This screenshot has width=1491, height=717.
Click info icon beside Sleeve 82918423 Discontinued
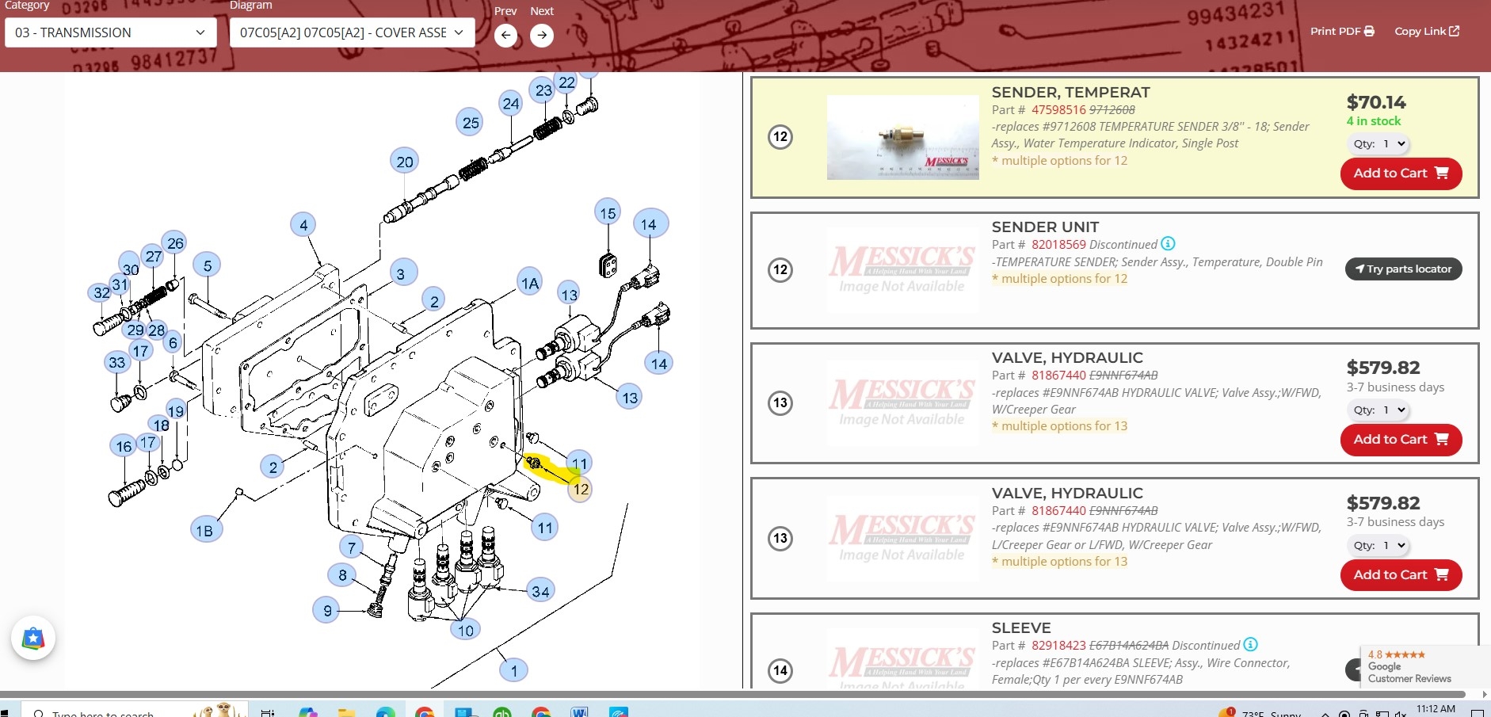[1250, 645]
